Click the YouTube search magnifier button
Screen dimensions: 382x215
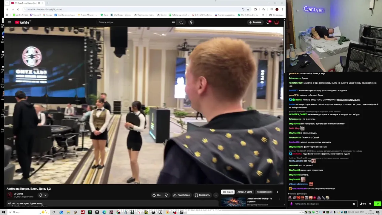pos(181,22)
